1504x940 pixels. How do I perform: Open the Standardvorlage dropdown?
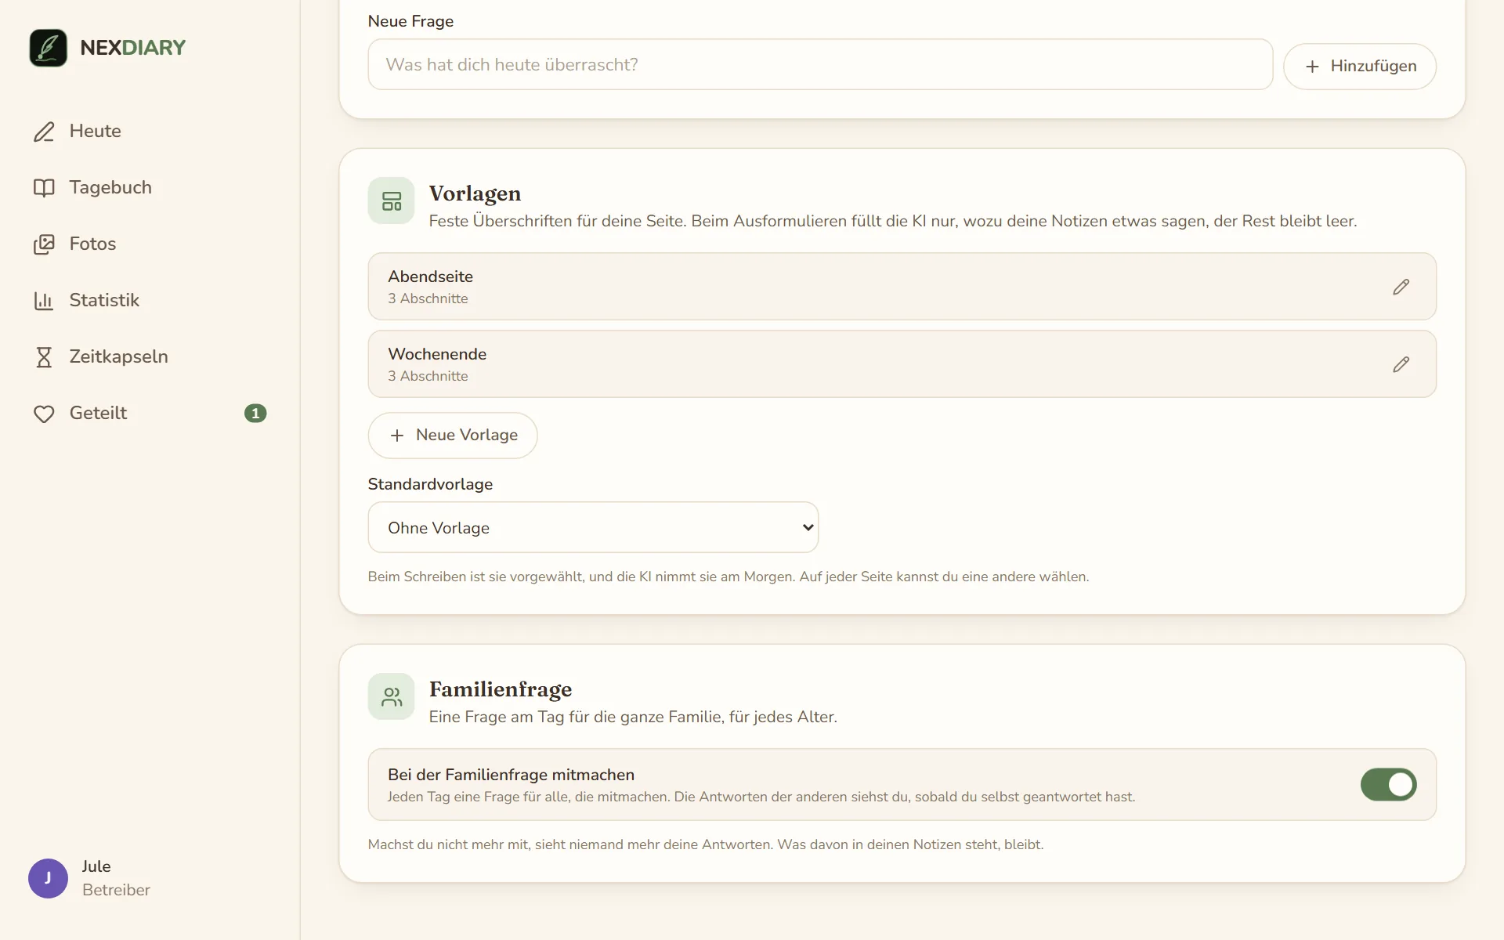click(593, 527)
